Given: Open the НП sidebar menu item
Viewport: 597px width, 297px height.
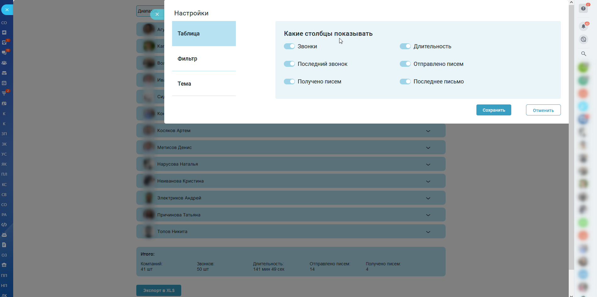Looking at the screenshot, I should click(x=4, y=285).
